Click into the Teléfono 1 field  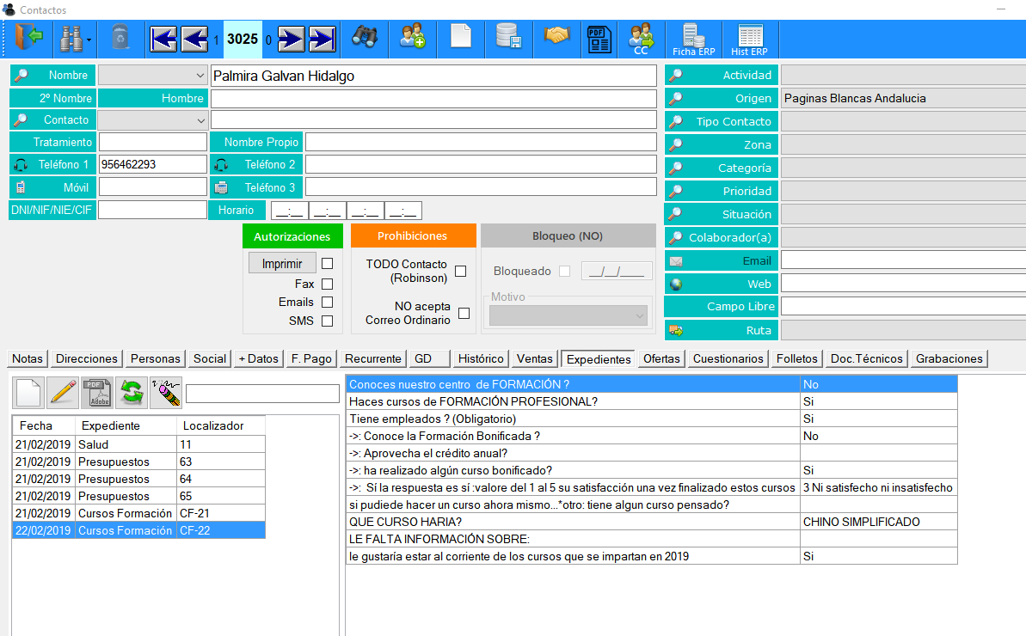click(152, 165)
